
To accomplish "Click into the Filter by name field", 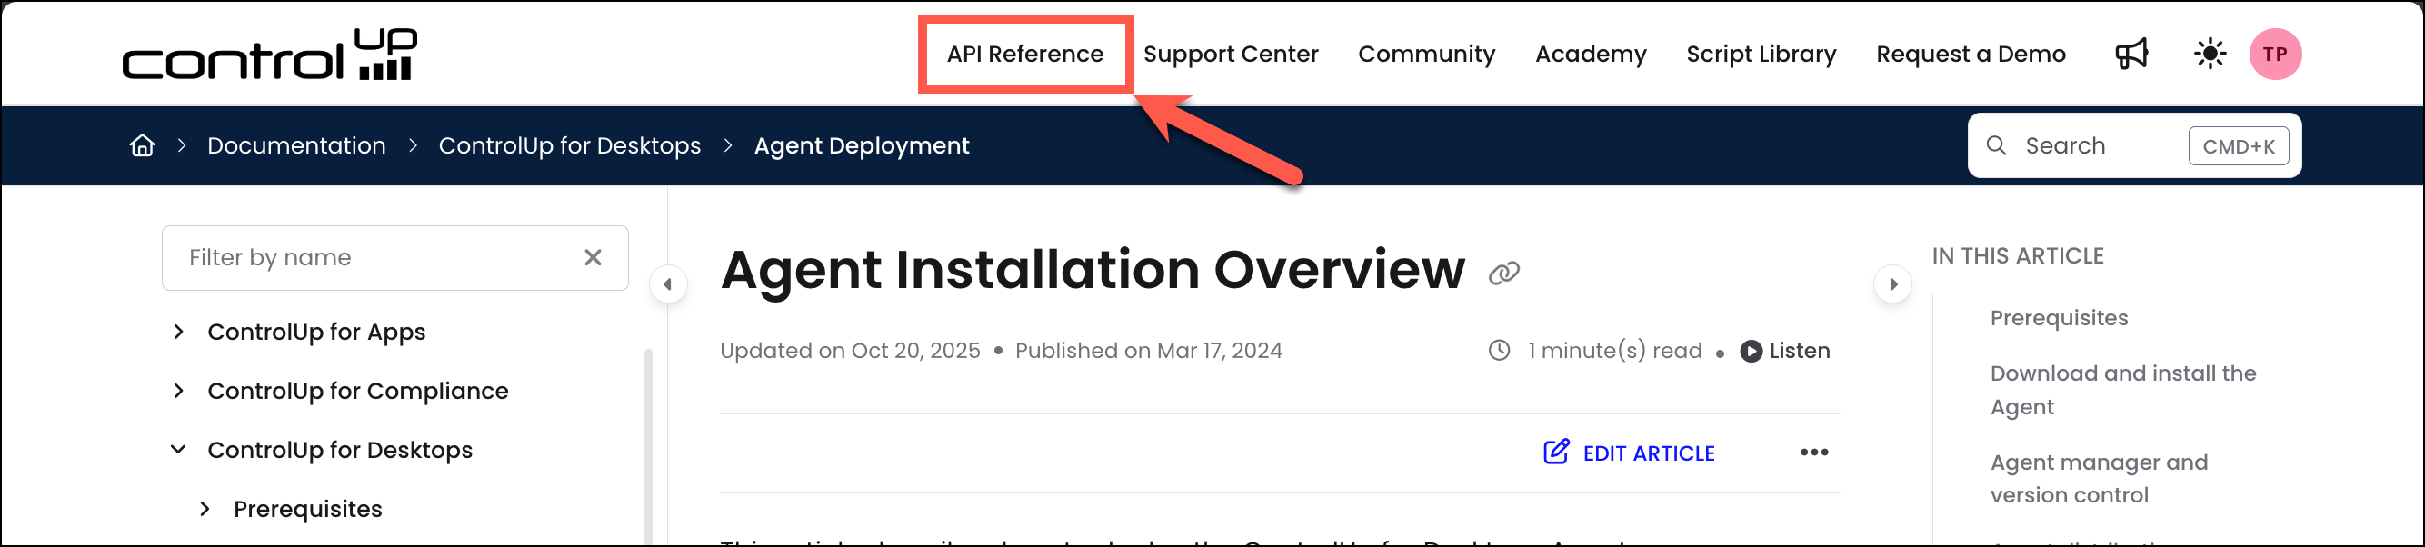I will [395, 258].
